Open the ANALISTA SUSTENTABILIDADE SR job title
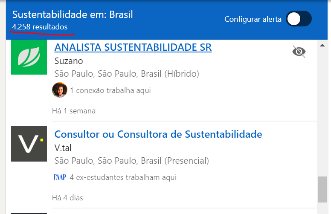Viewport: 331px width, 214px height. pos(133,47)
